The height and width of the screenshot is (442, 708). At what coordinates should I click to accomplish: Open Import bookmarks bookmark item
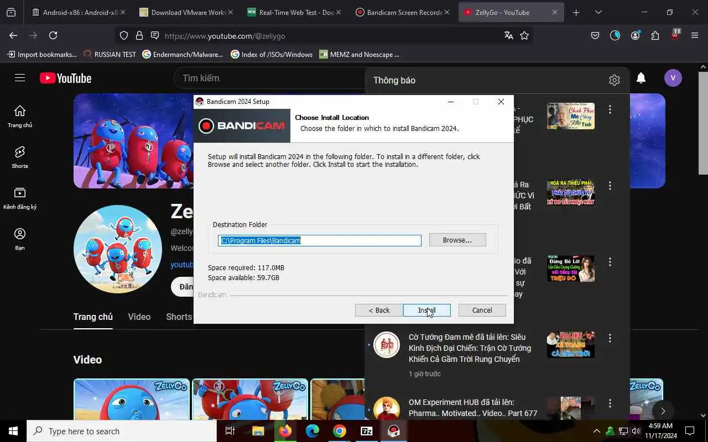pyautogui.click(x=41, y=54)
